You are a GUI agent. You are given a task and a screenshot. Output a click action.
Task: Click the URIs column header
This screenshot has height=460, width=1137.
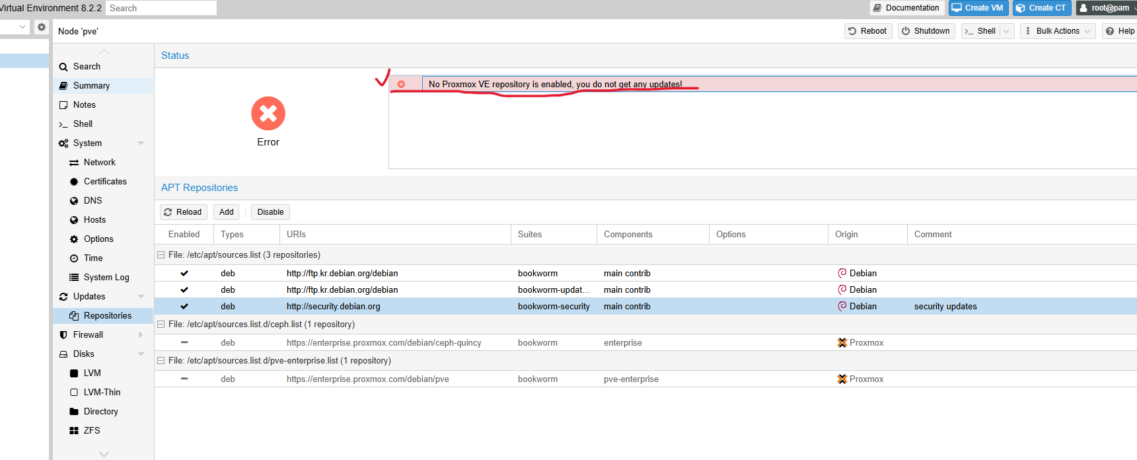(x=395, y=234)
